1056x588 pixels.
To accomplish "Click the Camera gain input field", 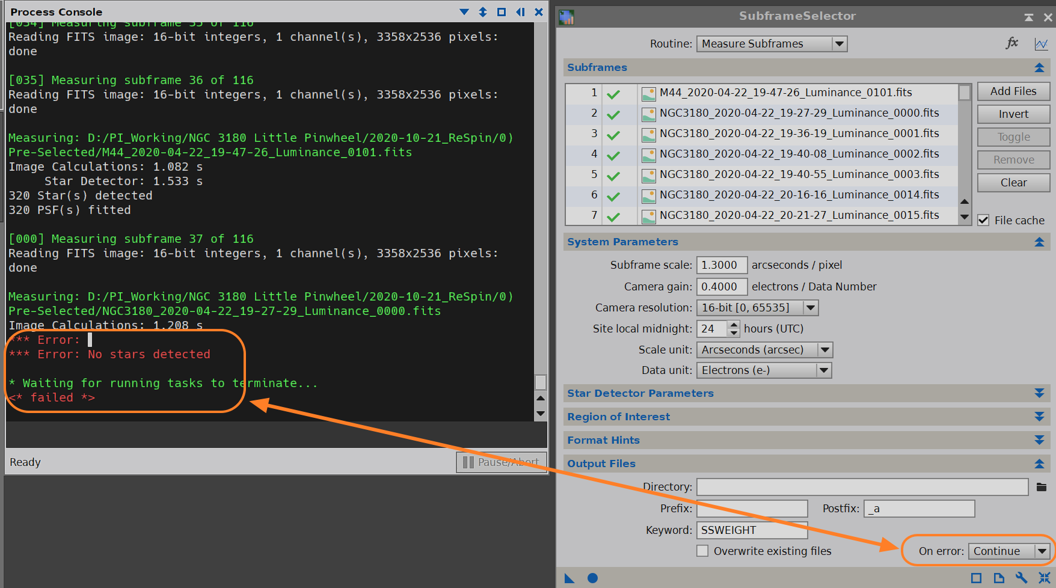I will [722, 287].
